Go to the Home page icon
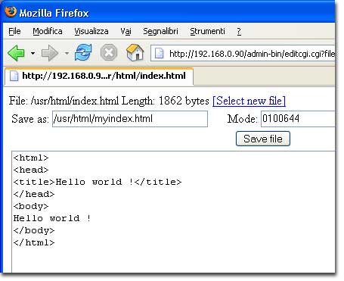This screenshot has width=344, height=281. point(135,52)
